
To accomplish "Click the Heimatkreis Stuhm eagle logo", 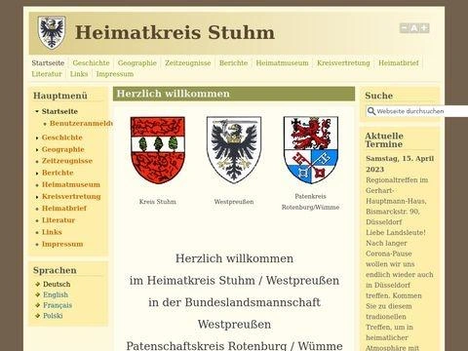I will pyautogui.click(x=52, y=32).
